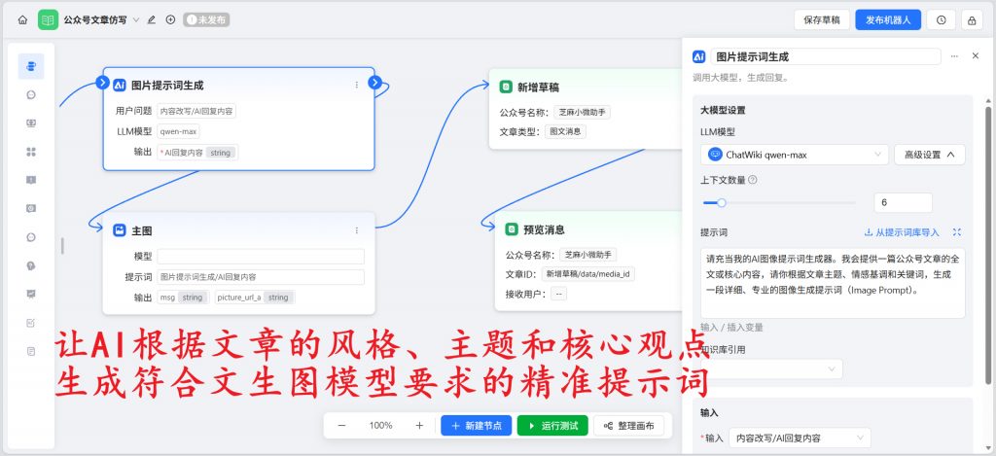Open version history via the clock icon
The image size is (996, 456).
point(941,20)
